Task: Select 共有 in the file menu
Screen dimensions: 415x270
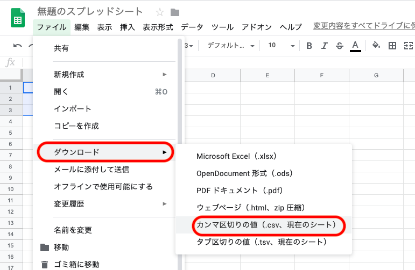Action: pyautogui.click(x=105, y=48)
